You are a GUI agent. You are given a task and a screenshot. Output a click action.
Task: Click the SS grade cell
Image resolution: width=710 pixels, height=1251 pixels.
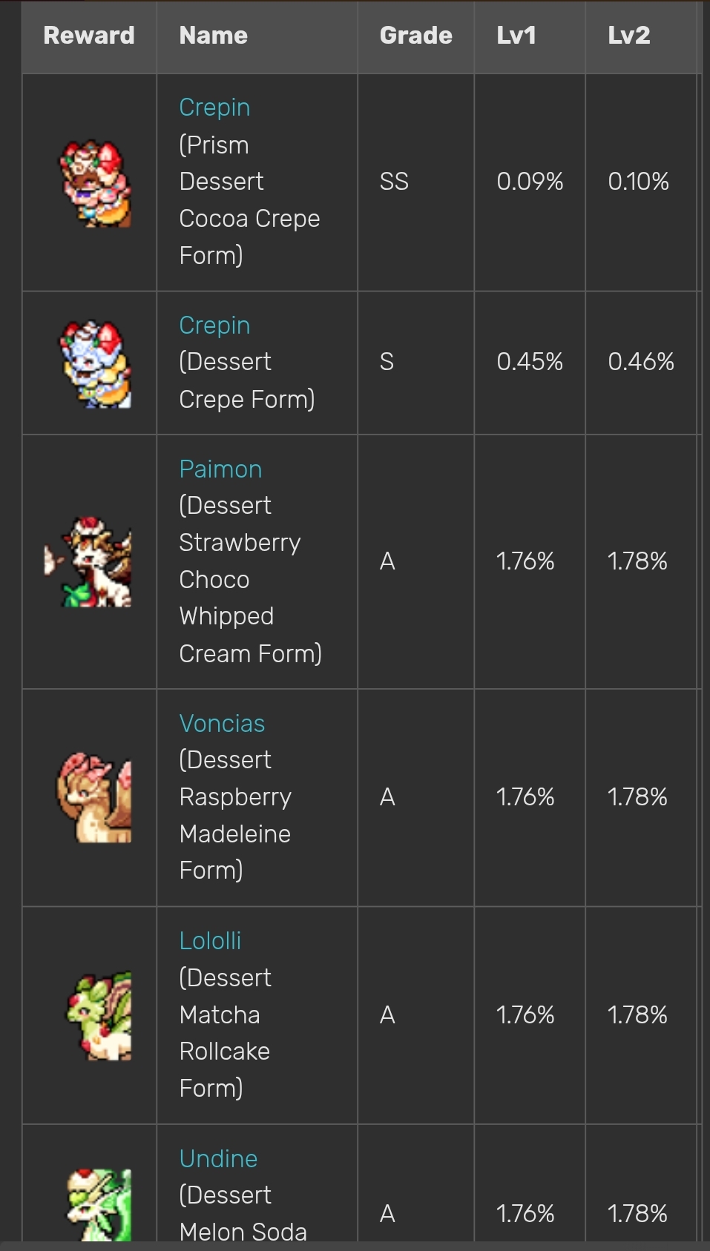[394, 182]
